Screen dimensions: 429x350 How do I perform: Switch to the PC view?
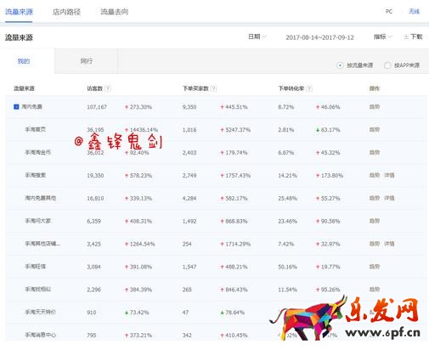click(389, 11)
